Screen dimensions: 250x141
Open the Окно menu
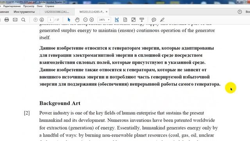(x=40, y=6)
